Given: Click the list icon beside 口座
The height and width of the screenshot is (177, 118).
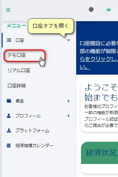Looking at the screenshot, I should click(9, 40).
